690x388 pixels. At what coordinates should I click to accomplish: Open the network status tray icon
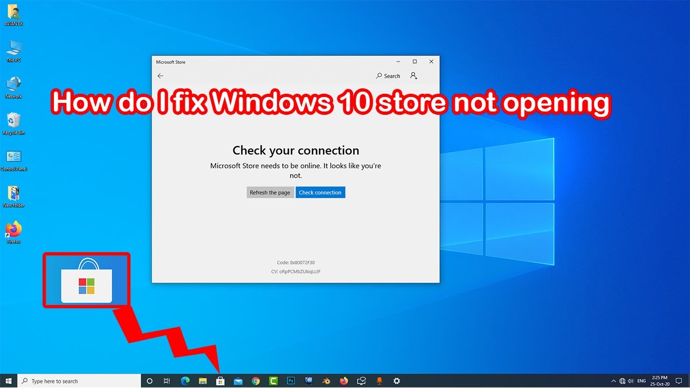[622, 381]
